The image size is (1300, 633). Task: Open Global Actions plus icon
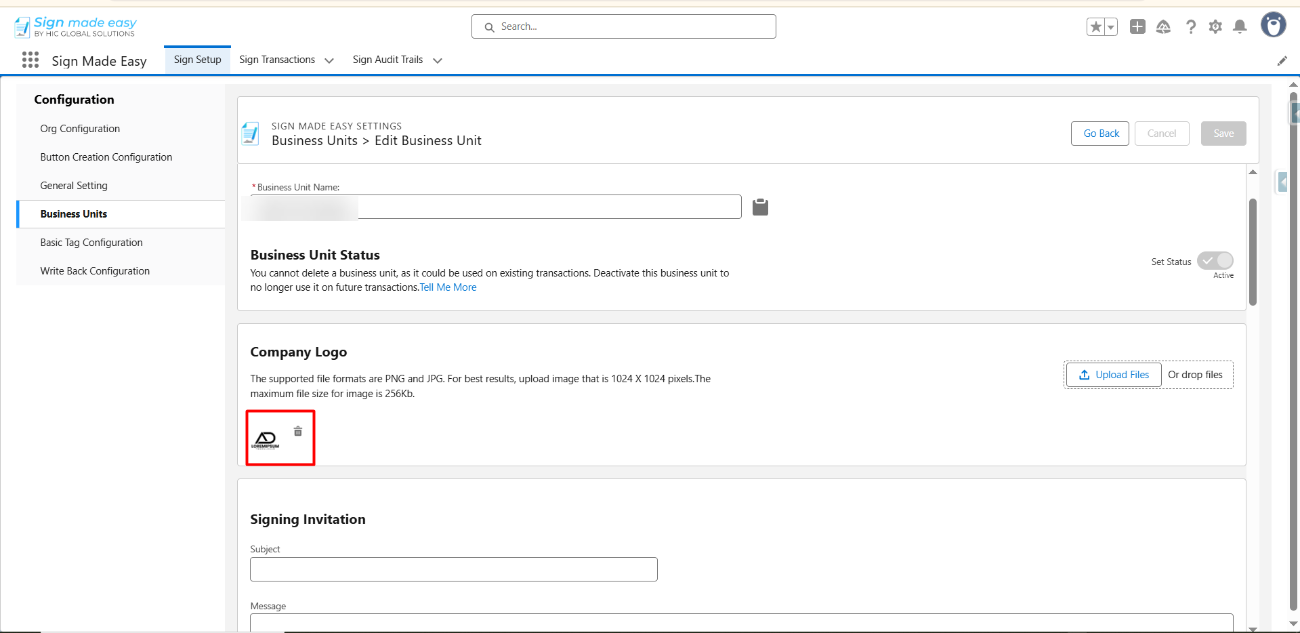(x=1137, y=27)
